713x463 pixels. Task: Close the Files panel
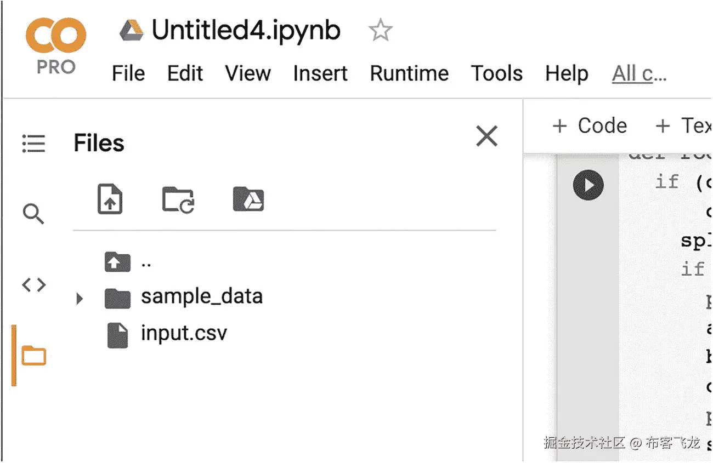(x=486, y=136)
